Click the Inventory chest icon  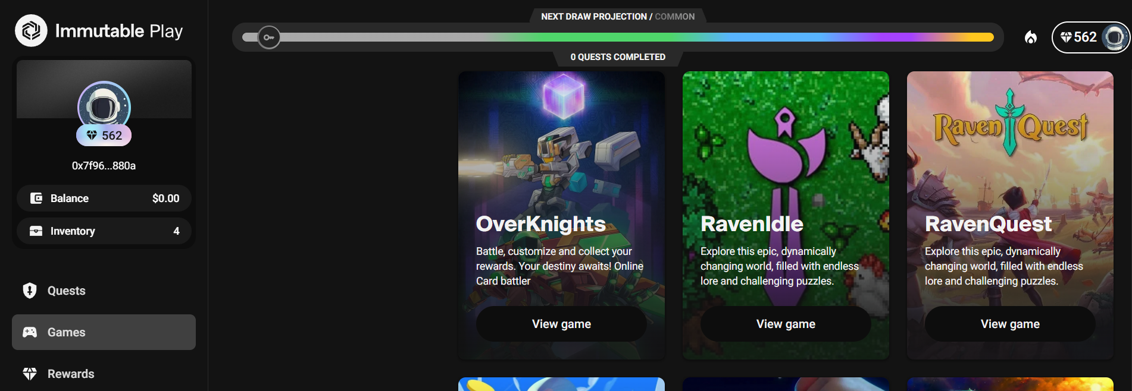(x=36, y=231)
